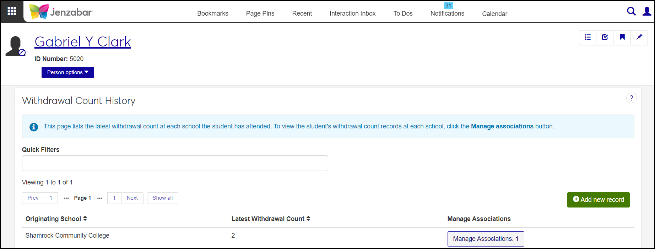Click the Show all pagination button
Viewport: 655px width, 249px height.
click(163, 198)
